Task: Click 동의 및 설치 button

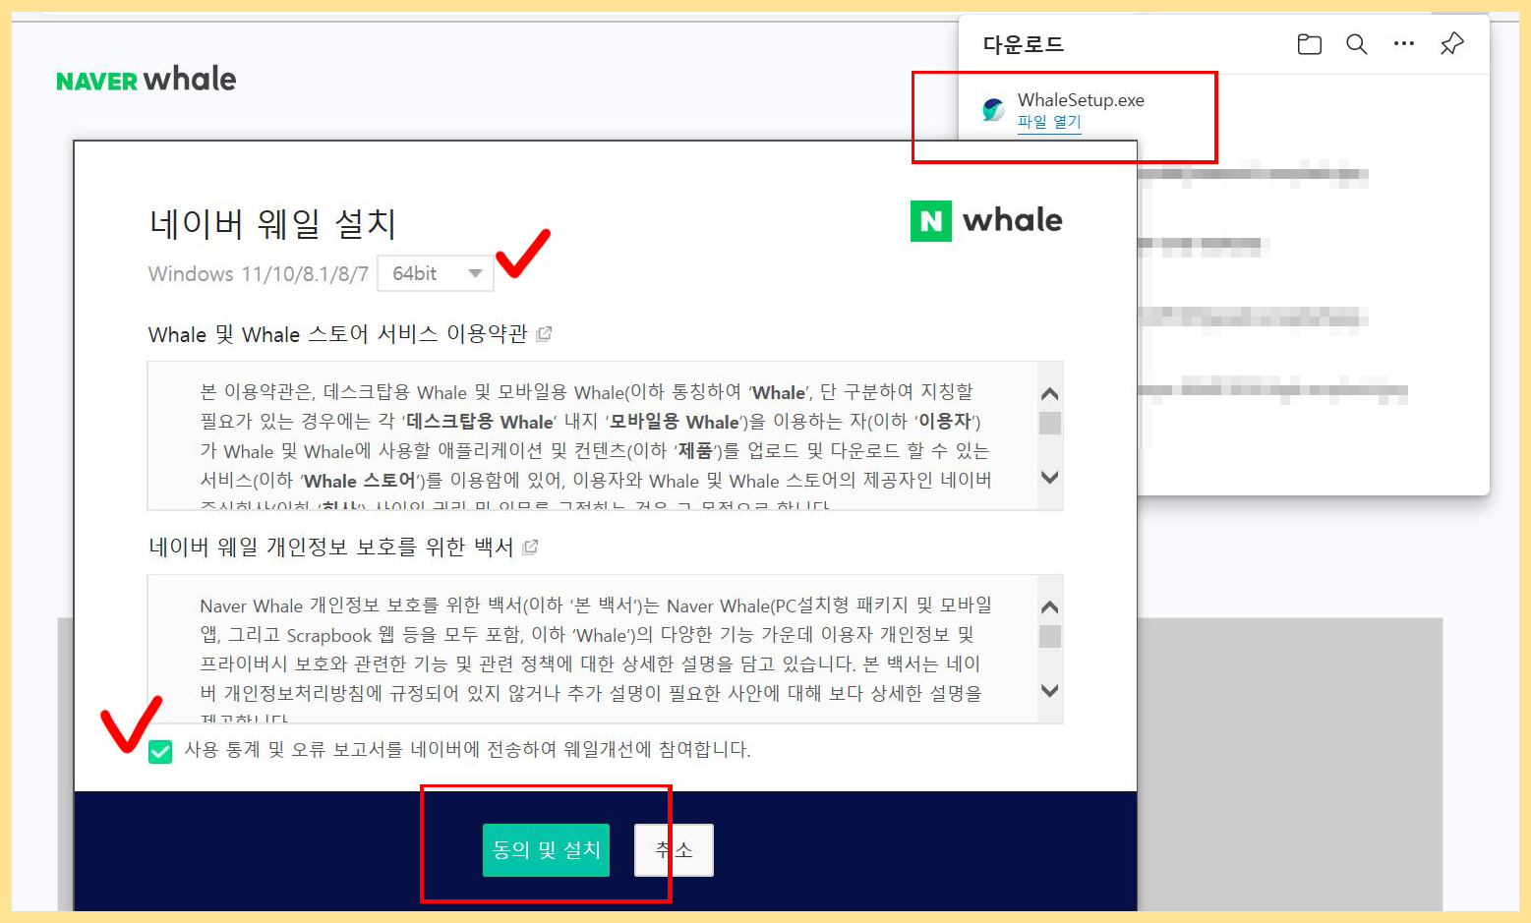Action: click(546, 850)
